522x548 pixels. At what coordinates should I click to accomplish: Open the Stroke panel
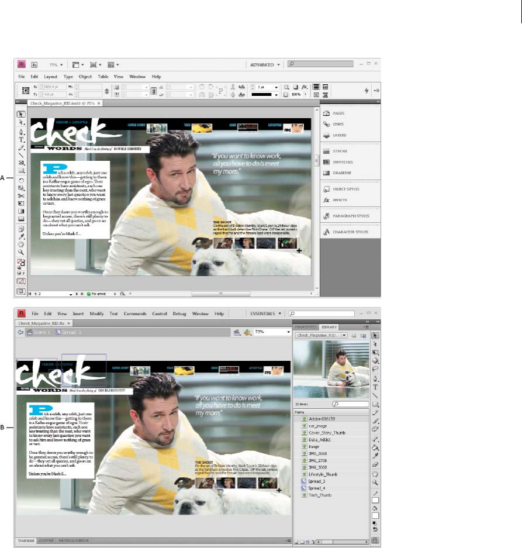tap(335, 151)
